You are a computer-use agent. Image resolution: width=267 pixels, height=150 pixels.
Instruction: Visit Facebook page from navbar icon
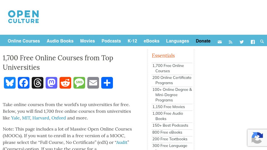[x=253, y=42]
